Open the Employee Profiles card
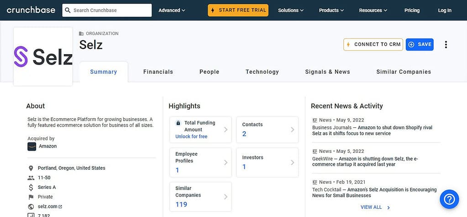 [x=200, y=162]
